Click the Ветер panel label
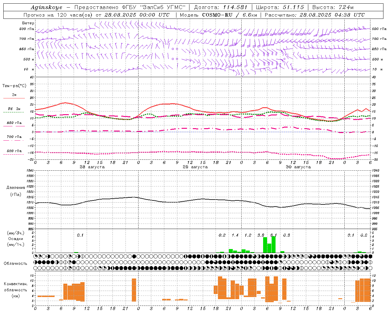Screen dimensions: 388x311 (x=28, y=23)
